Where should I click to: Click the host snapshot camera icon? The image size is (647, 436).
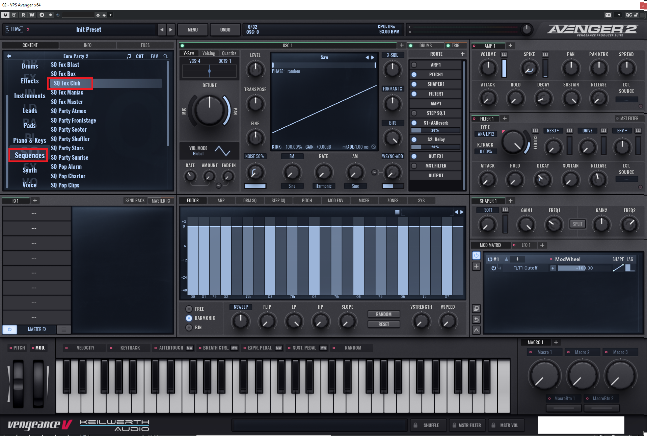(x=608, y=15)
